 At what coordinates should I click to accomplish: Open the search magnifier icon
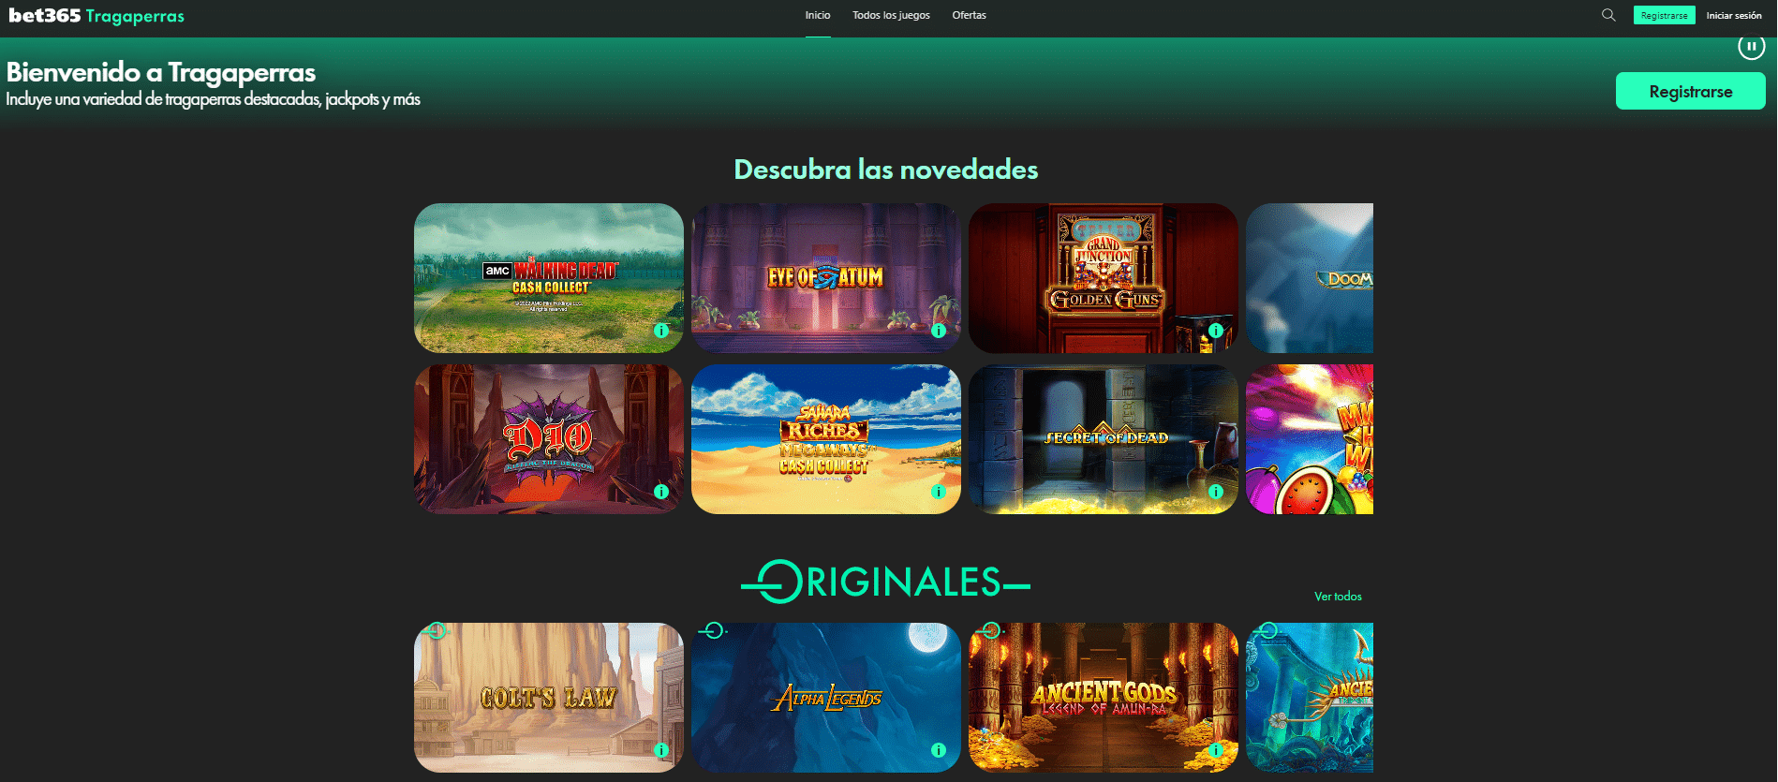tap(1608, 15)
